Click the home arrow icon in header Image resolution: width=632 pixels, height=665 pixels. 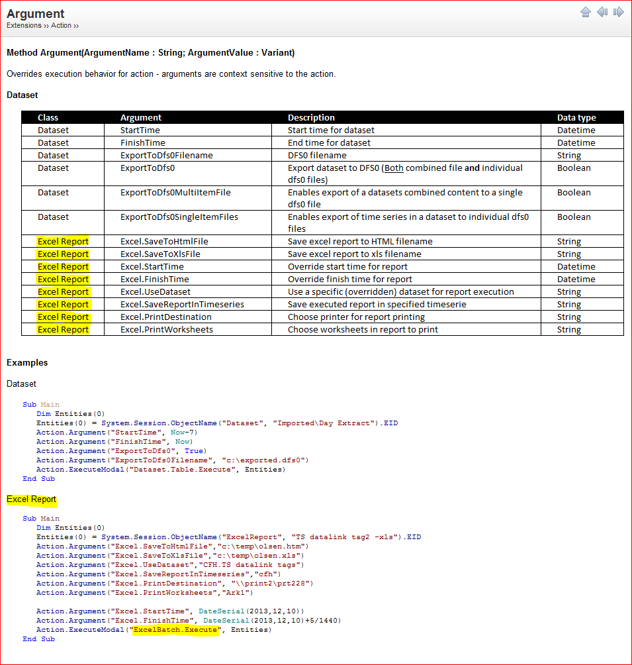(x=586, y=13)
